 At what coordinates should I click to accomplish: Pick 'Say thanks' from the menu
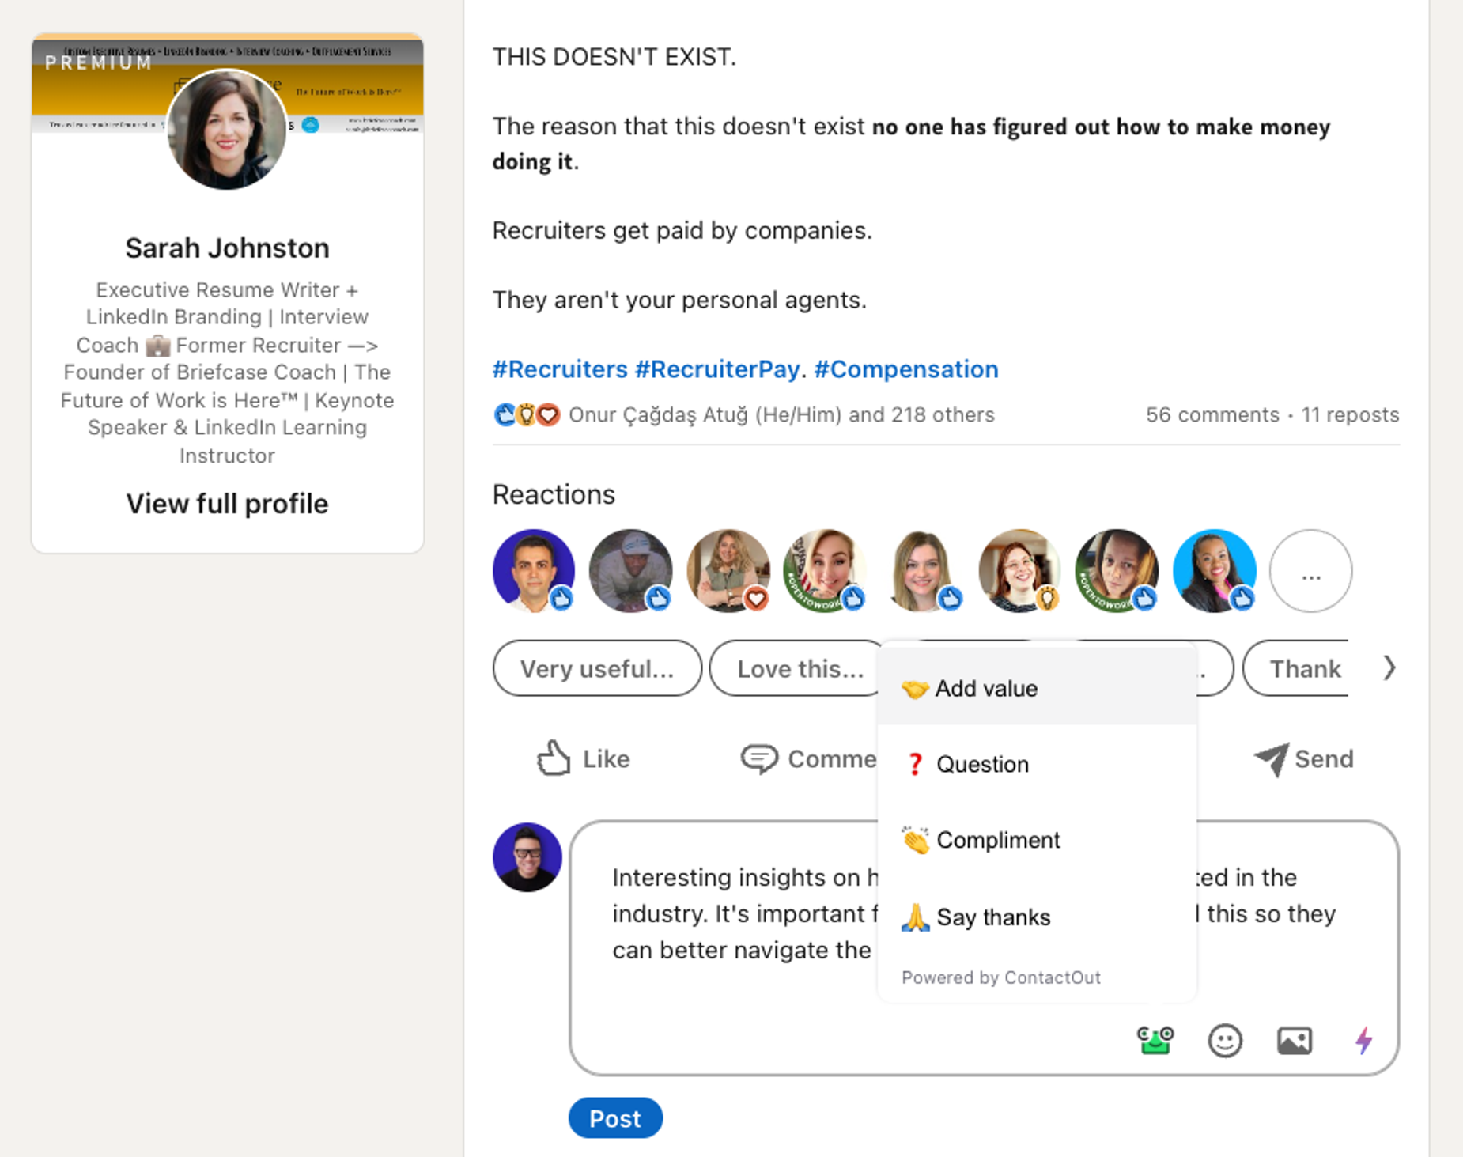992,917
